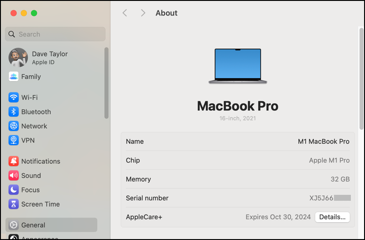
Task: Click the Screen Time hourglass icon
Action: (14, 204)
